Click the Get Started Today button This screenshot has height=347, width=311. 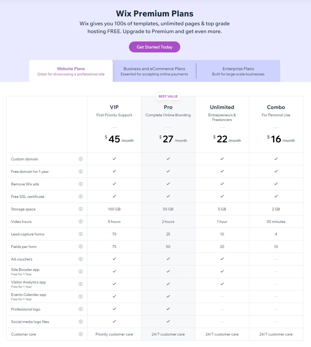[x=154, y=47]
